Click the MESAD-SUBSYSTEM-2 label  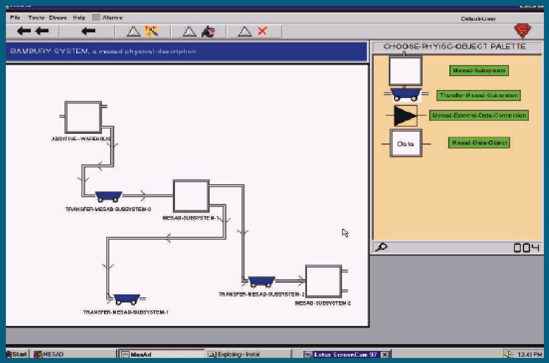pyautogui.click(x=323, y=303)
